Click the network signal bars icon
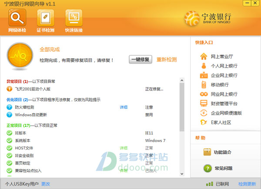261x189 pixels. [210, 184]
